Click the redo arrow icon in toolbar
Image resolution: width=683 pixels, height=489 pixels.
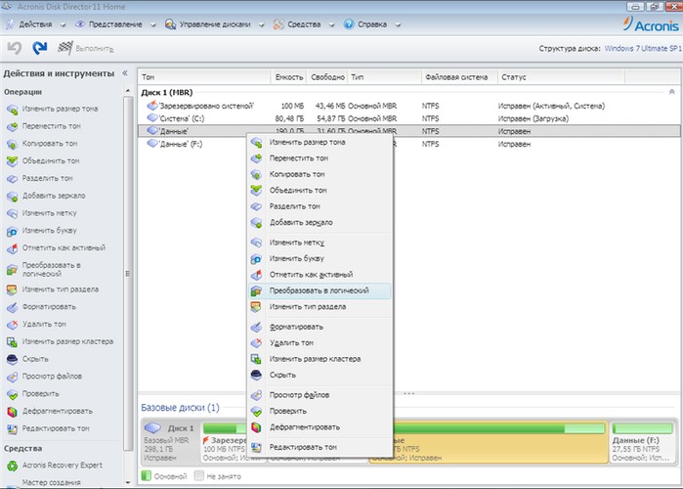click(39, 48)
